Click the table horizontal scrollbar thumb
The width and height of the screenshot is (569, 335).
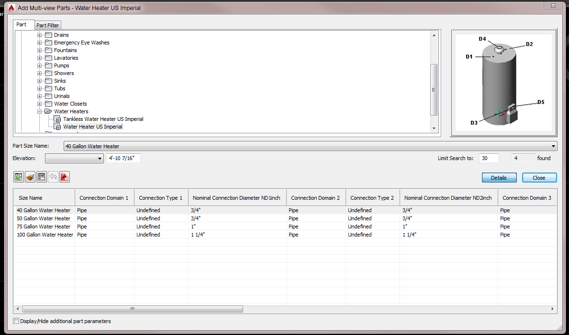(x=133, y=309)
